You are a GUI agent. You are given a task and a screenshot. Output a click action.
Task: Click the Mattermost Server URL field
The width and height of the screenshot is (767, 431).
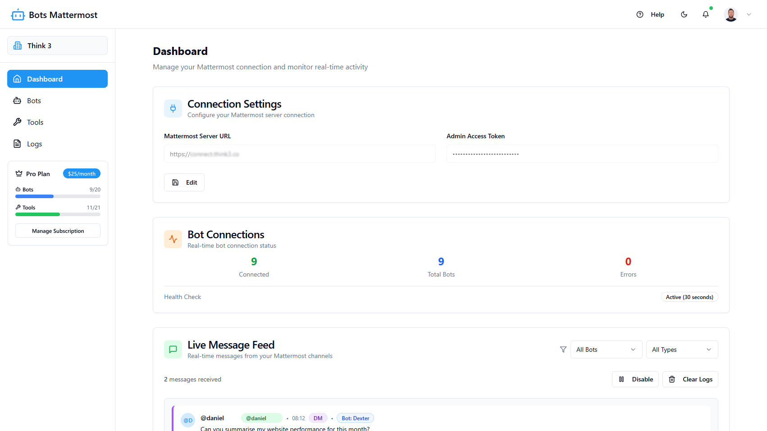[x=300, y=154]
